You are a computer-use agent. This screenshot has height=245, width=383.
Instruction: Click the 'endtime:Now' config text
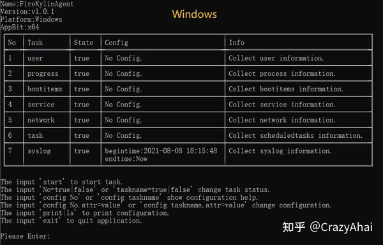126,159
